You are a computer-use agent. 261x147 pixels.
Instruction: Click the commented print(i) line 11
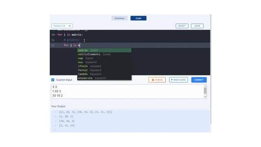click(x=72, y=40)
